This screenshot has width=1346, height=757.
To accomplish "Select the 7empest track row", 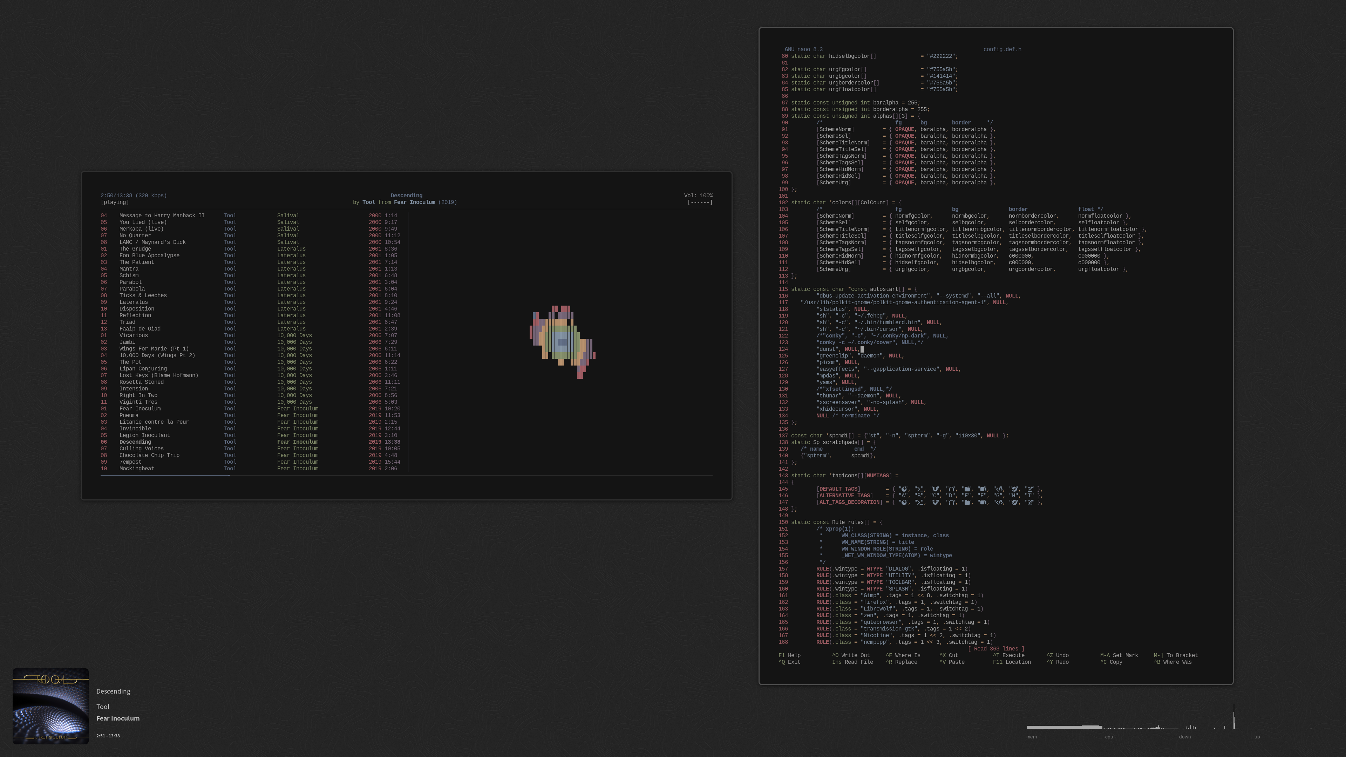I will (x=251, y=462).
